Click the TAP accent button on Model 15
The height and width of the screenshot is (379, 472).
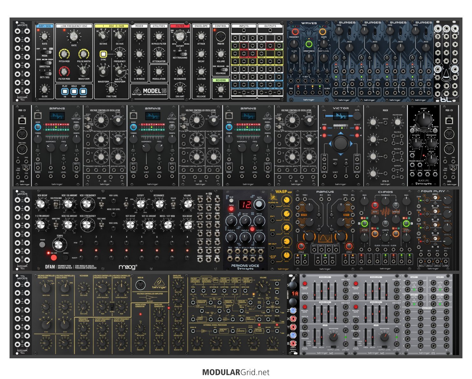pos(83,92)
